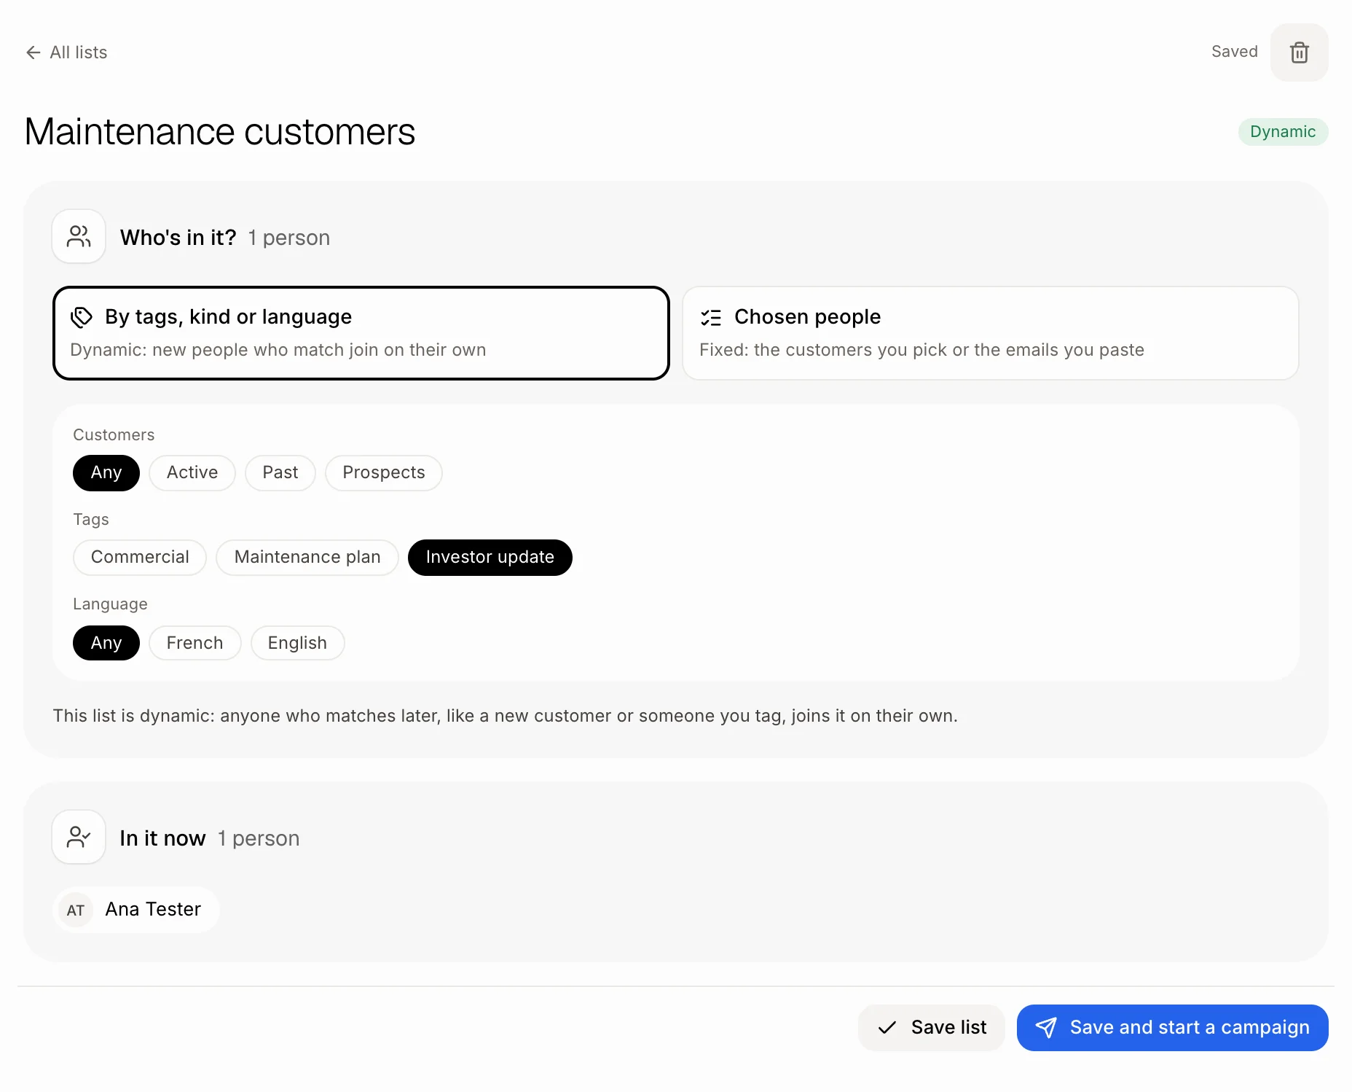Choose French language filter
The width and height of the screenshot is (1352, 1092).
point(195,643)
